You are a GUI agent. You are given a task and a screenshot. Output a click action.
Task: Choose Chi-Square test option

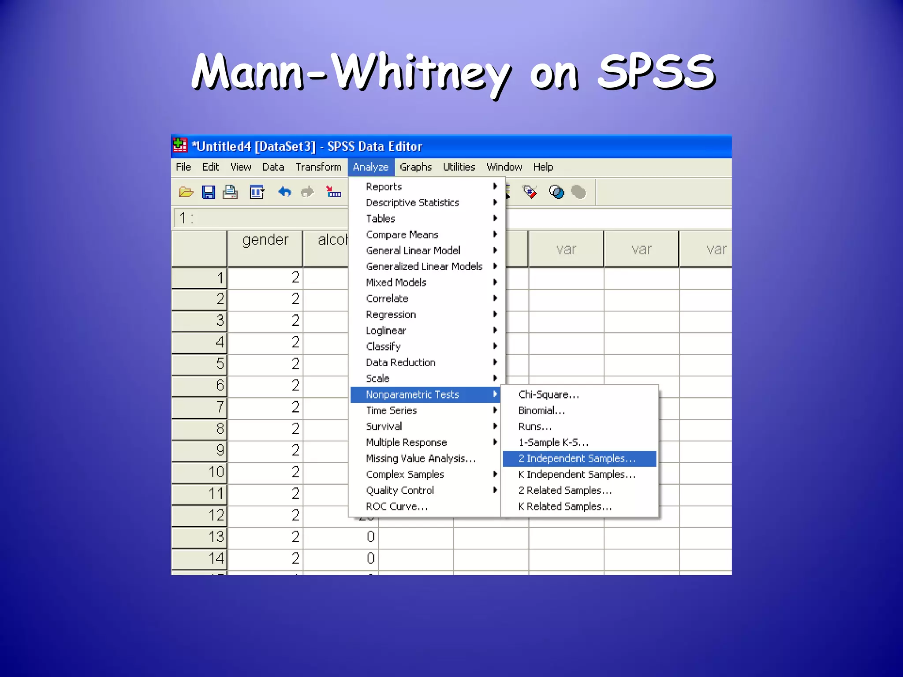point(579,394)
